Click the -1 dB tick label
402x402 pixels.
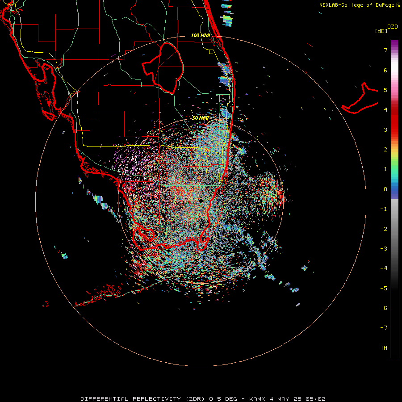click(384, 209)
